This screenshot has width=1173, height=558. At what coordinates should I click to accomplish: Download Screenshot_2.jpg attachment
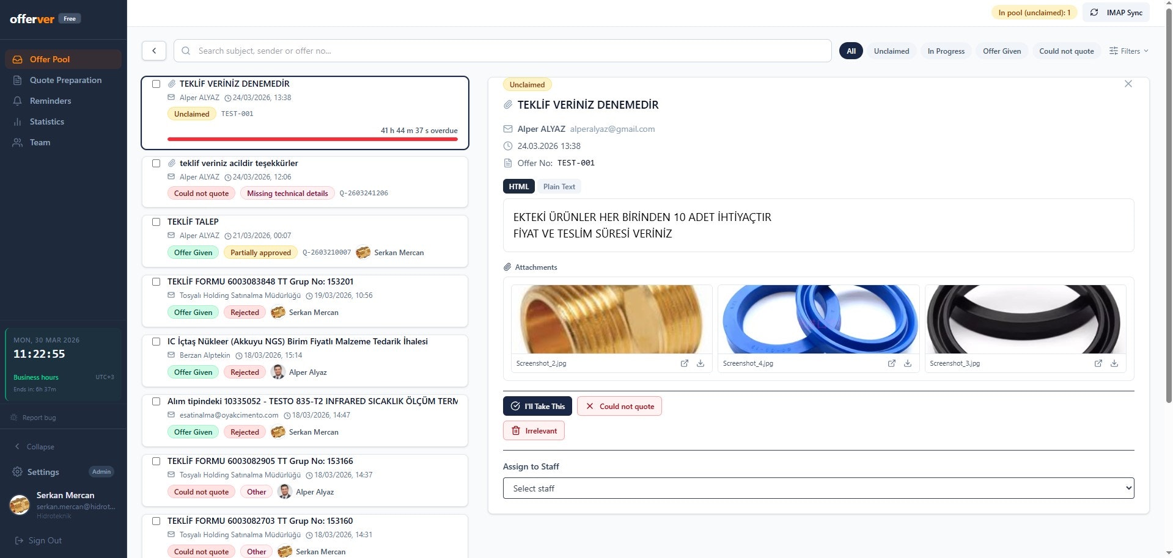[x=700, y=363]
